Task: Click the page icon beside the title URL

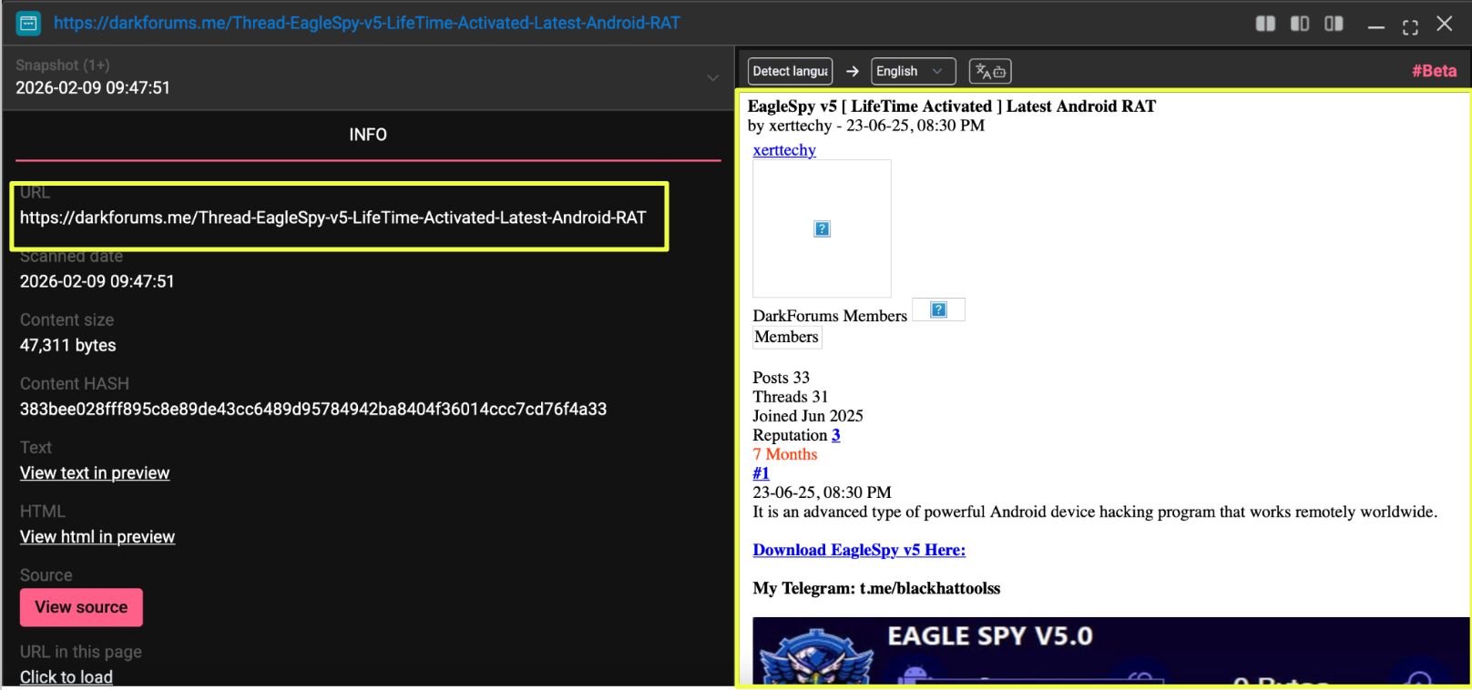Action: (28, 24)
